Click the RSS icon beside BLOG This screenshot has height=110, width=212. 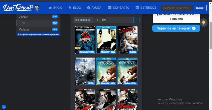(70, 8)
